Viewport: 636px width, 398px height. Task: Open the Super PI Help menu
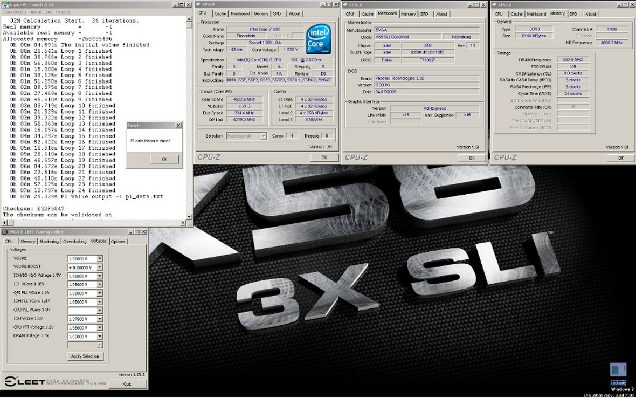(63, 12)
